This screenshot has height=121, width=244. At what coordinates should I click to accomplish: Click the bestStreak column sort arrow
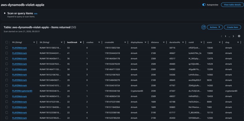(x=81, y=42)
